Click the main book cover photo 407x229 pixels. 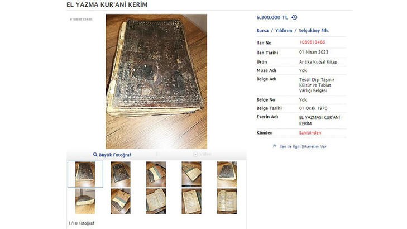coord(156,81)
